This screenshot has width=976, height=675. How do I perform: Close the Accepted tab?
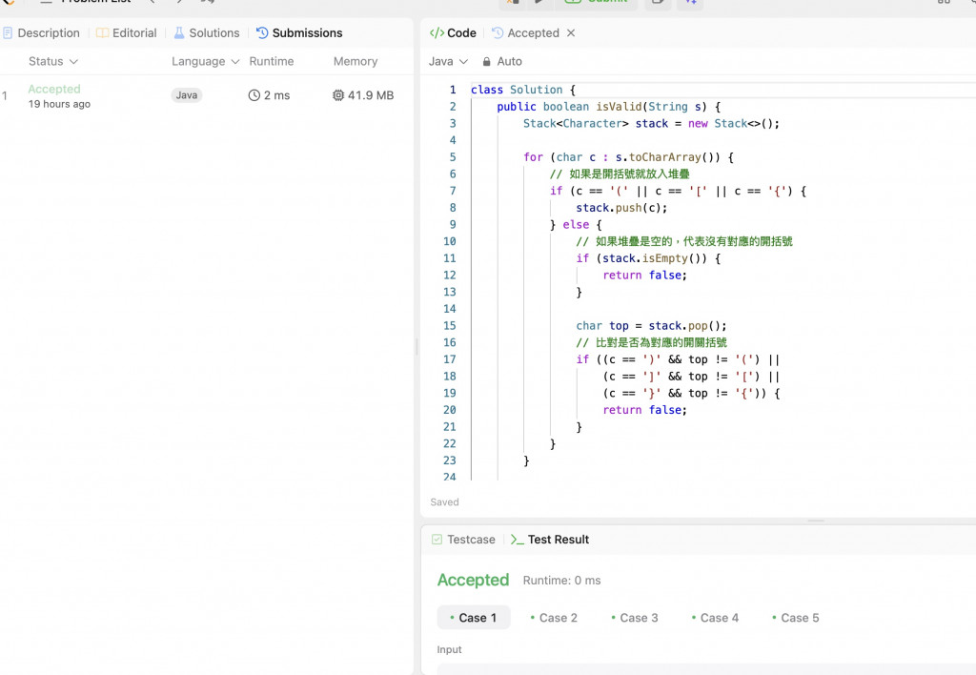coord(571,33)
